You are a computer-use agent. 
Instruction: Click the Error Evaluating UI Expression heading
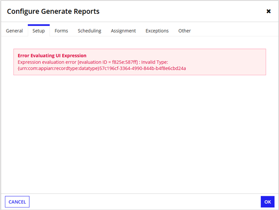pyautogui.click(x=52, y=55)
